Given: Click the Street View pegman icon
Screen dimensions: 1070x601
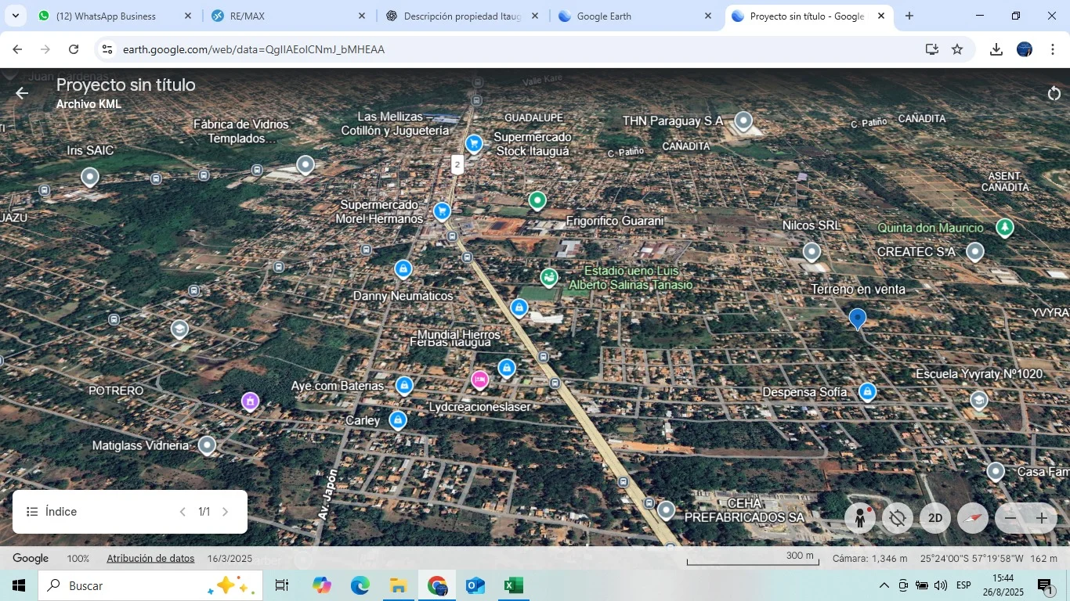Looking at the screenshot, I should tap(859, 518).
